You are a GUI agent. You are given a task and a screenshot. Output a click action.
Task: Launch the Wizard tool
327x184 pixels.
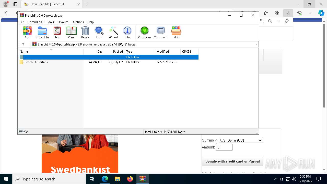pos(113,32)
